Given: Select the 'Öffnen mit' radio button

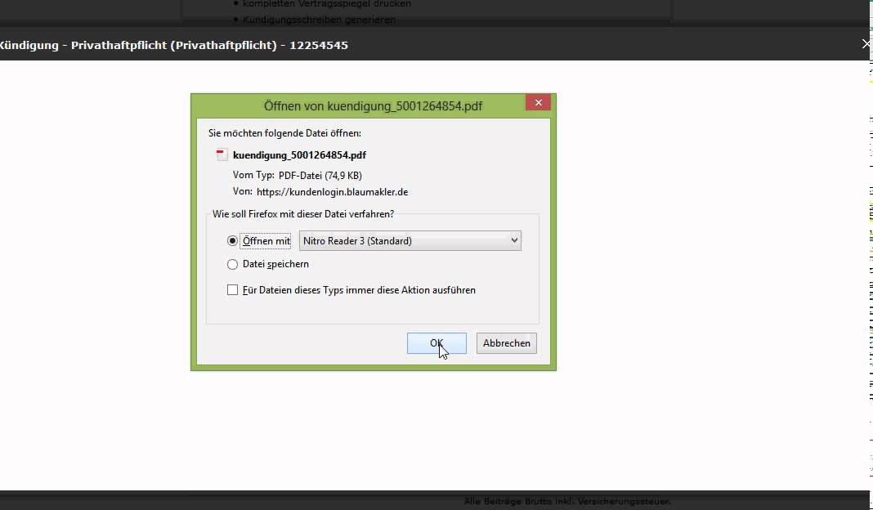Looking at the screenshot, I should pyautogui.click(x=233, y=241).
